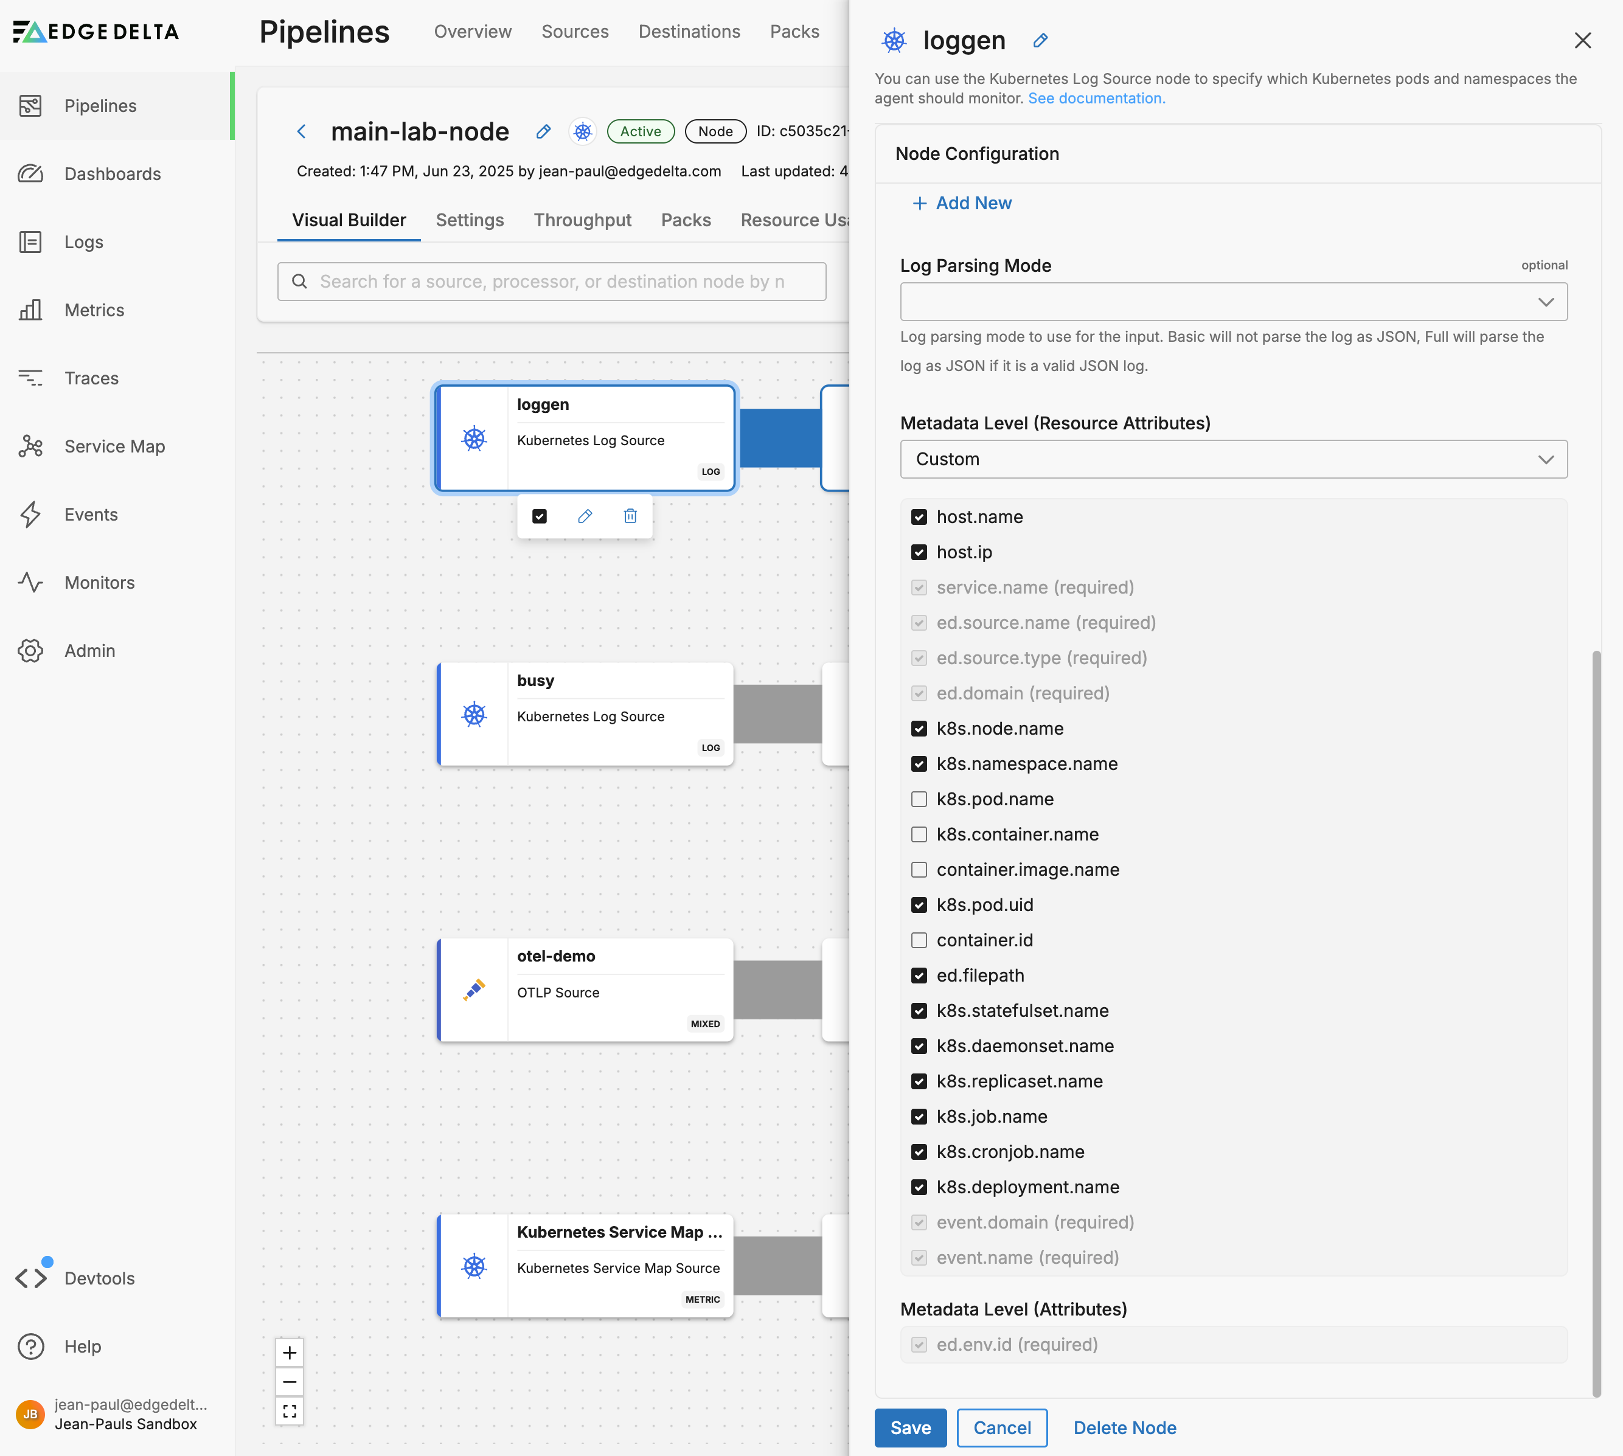Click the JB user avatar
This screenshot has height=1456, width=1623.
pyautogui.click(x=30, y=1413)
